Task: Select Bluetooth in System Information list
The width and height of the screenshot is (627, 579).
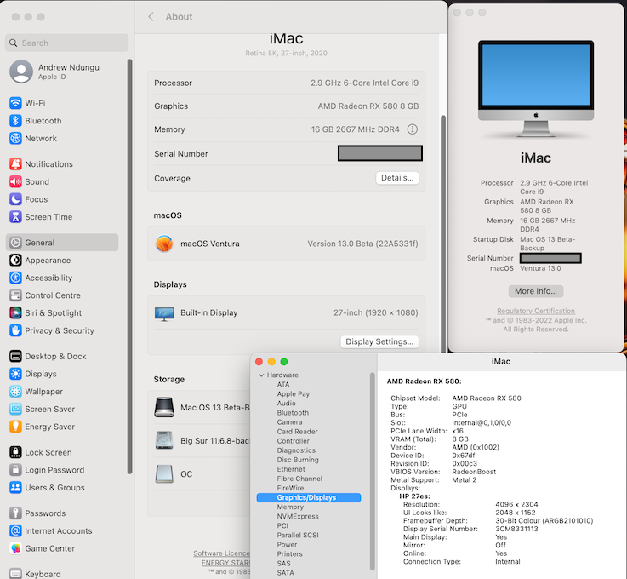Action: coord(293,413)
